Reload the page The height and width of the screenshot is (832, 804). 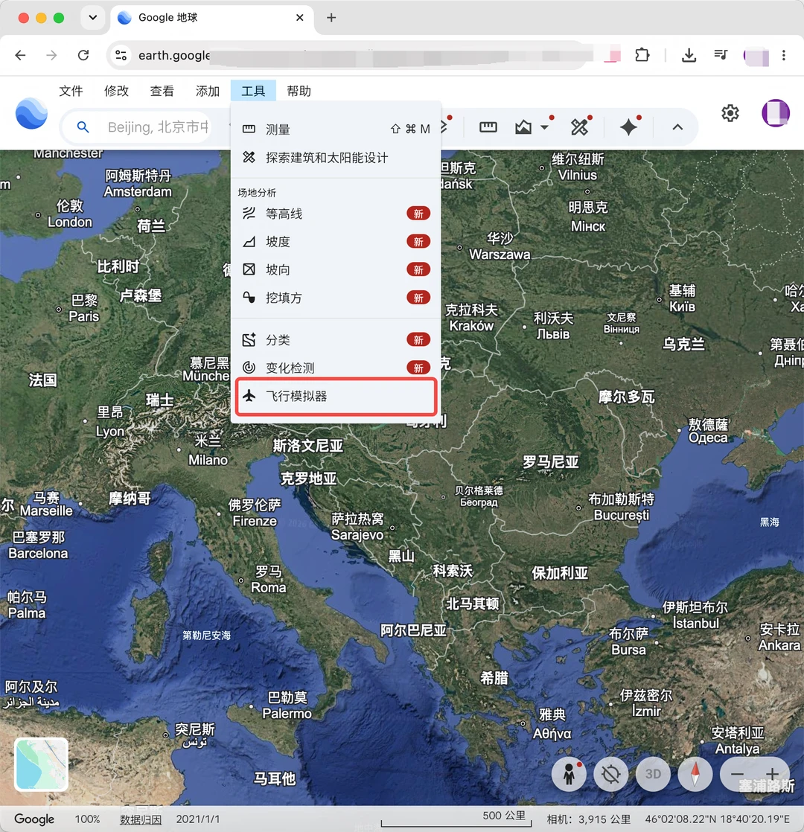(x=83, y=54)
